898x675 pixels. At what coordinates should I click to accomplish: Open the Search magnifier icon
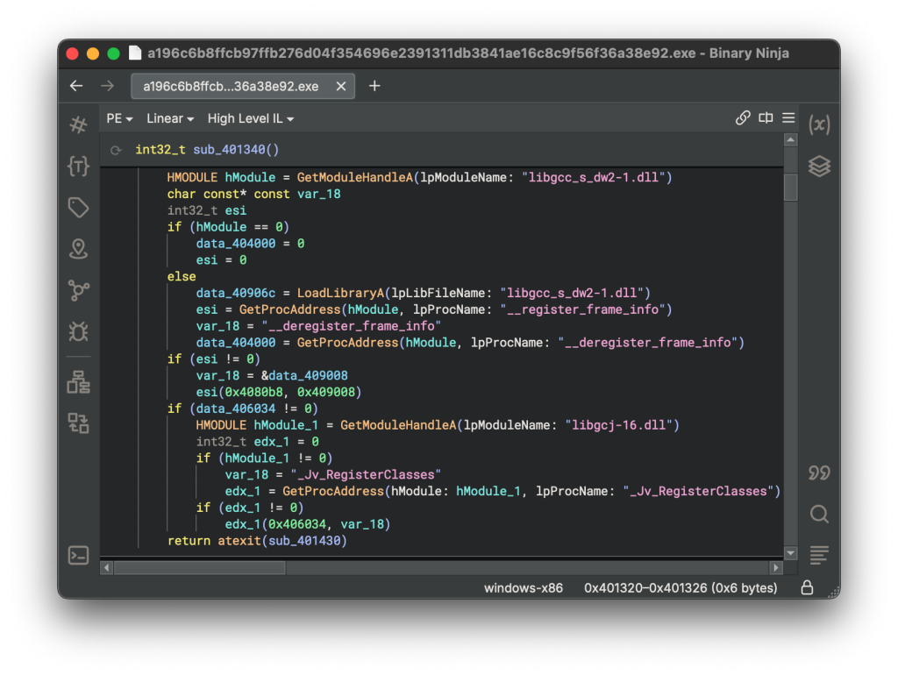(x=819, y=514)
